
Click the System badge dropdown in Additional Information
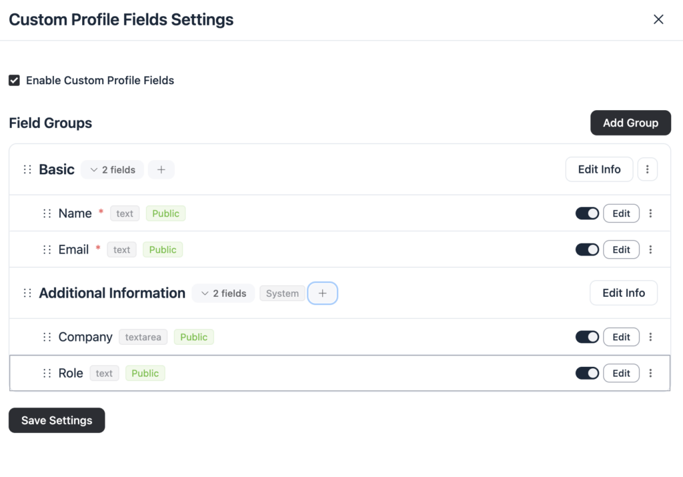(282, 293)
